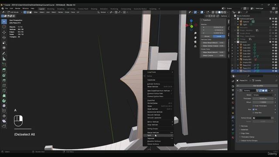Select the Add Cube tool
Viewport: 279px width, 157px height.
point(4,65)
